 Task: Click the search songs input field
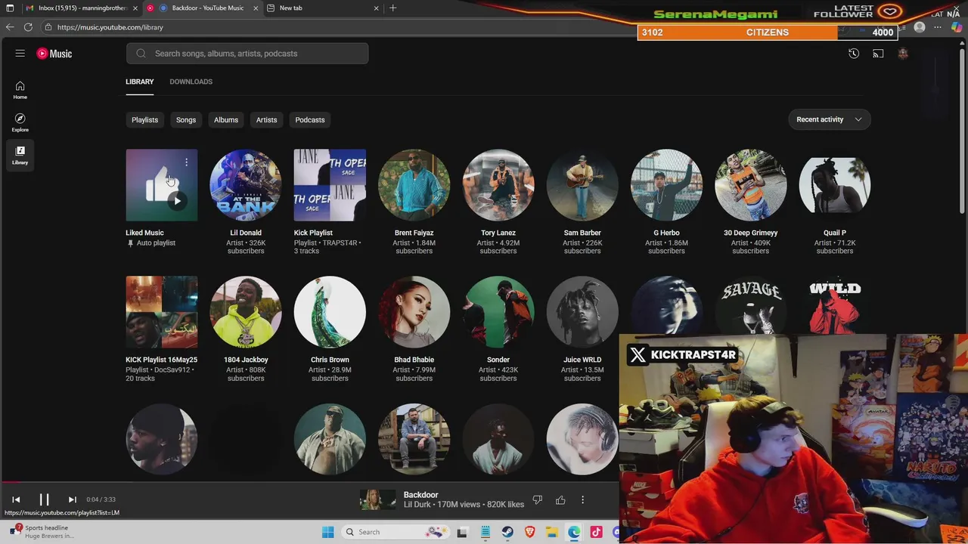[247, 54]
